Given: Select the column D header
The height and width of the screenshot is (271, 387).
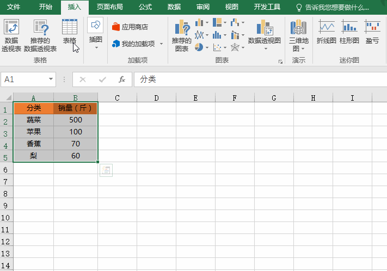Looking at the screenshot, I should [156, 98].
